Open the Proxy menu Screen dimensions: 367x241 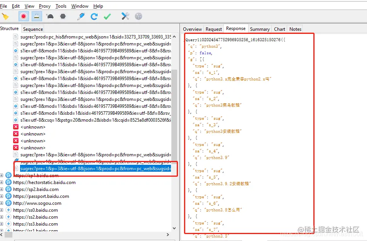click(x=45, y=6)
